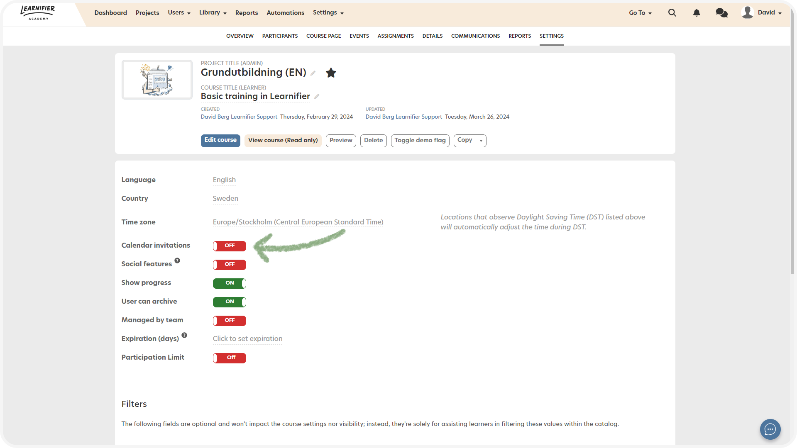Expand the Users menu dropdown
The height and width of the screenshot is (448, 797).
point(179,13)
